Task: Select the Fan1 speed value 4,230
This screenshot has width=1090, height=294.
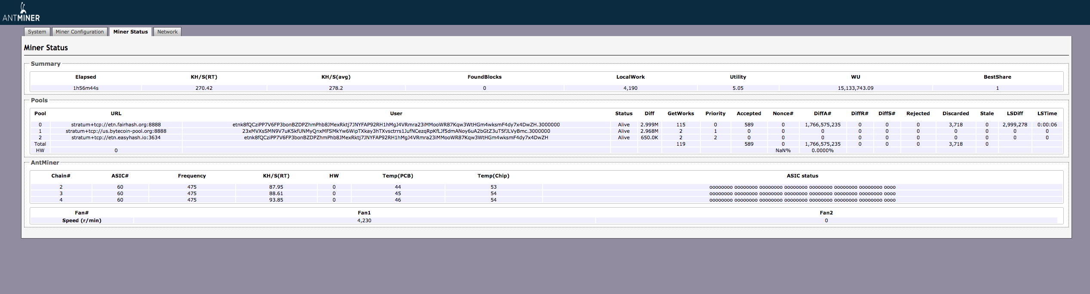Action: tap(364, 220)
